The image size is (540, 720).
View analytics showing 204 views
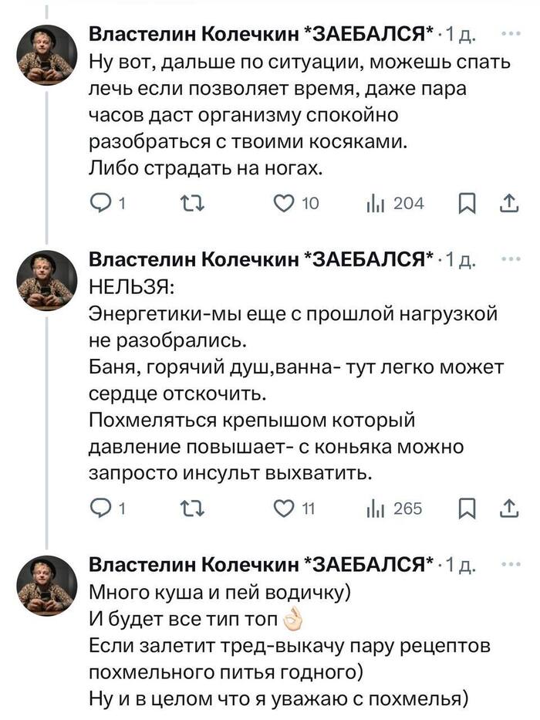tap(375, 203)
